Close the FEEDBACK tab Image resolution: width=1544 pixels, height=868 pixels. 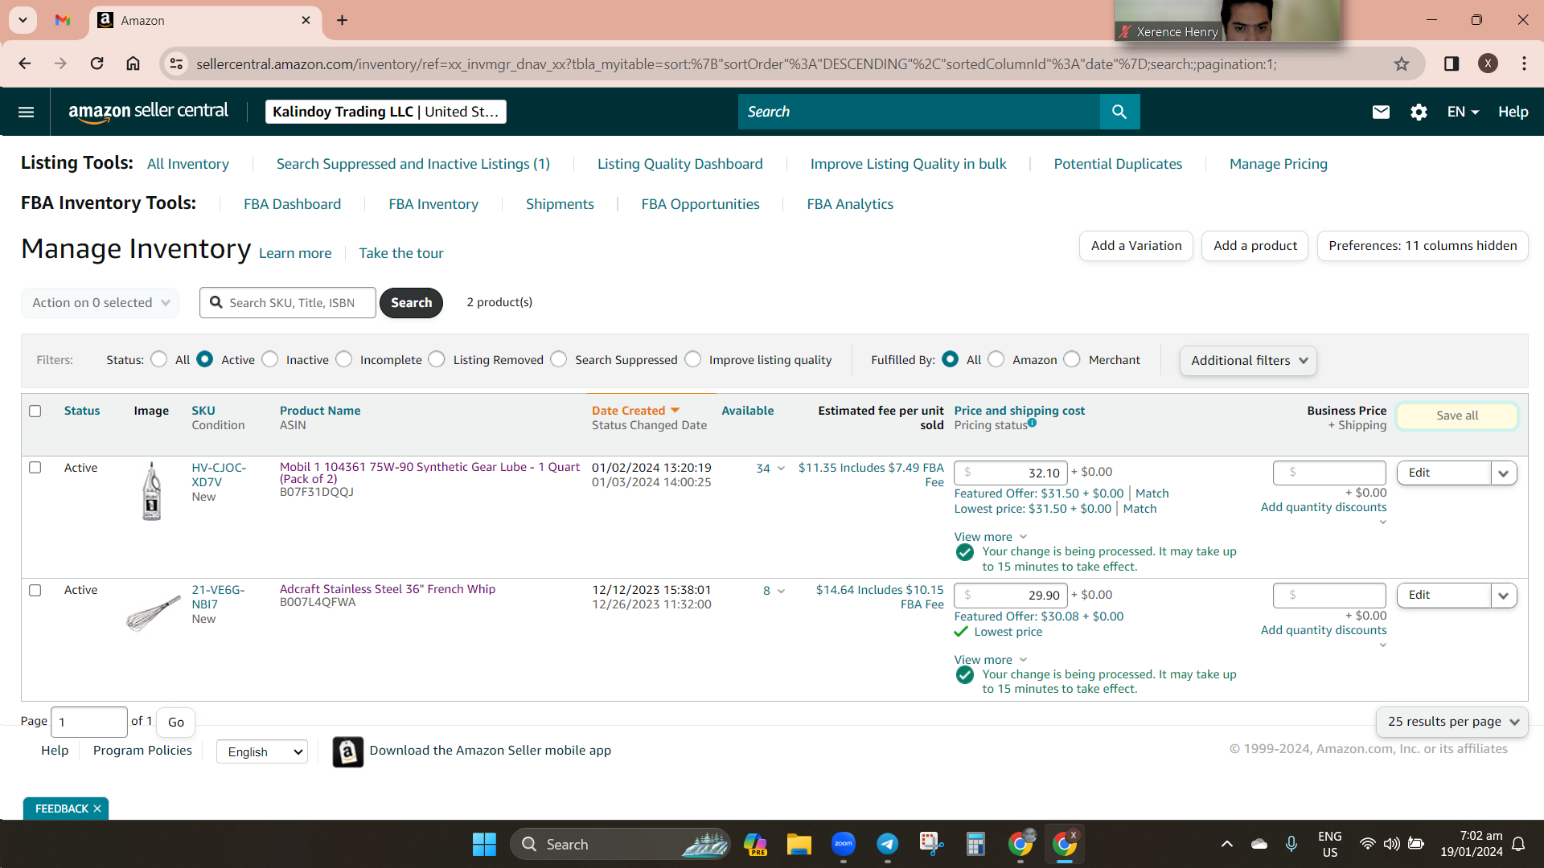[x=97, y=809]
